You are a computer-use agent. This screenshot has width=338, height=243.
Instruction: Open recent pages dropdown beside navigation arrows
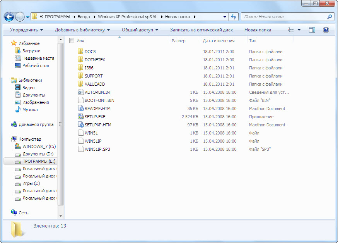click(x=27, y=17)
